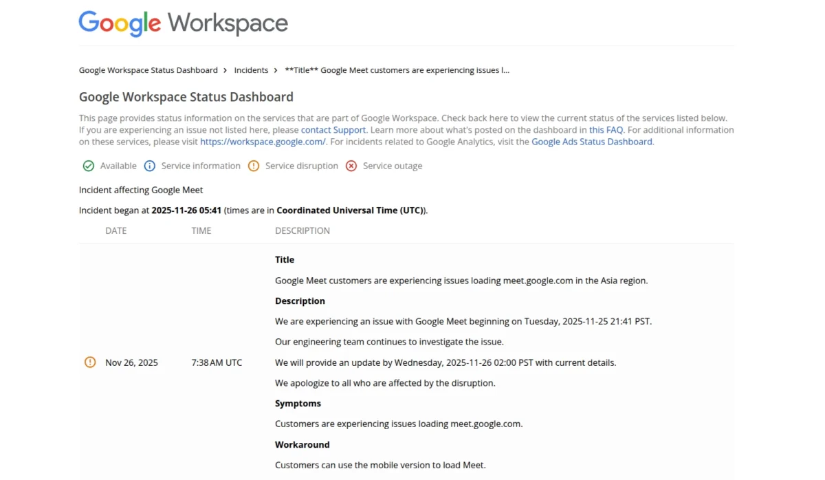825x480 pixels.
Task: Open Google Workspace Status Dashboard breadcrumb
Action: pyautogui.click(x=148, y=69)
